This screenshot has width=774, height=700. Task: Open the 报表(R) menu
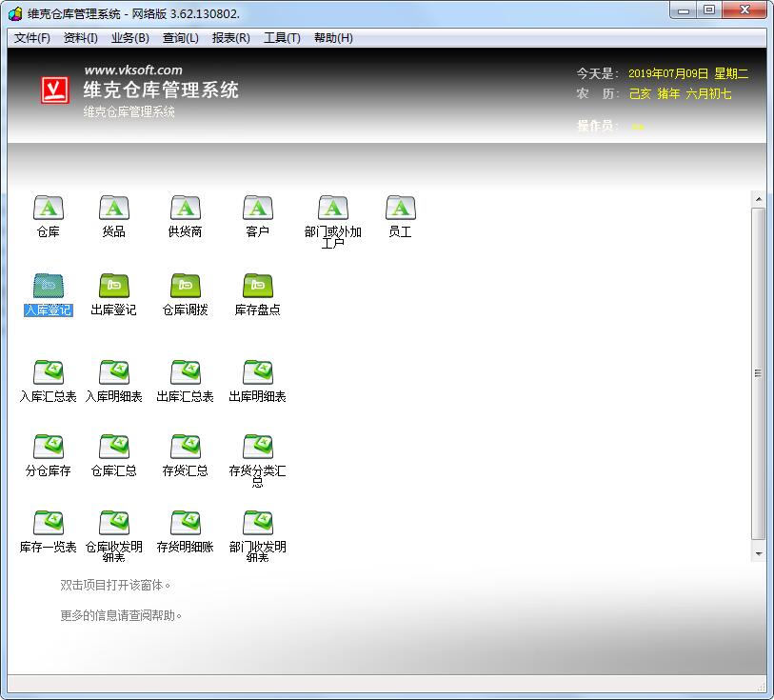[x=230, y=38]
